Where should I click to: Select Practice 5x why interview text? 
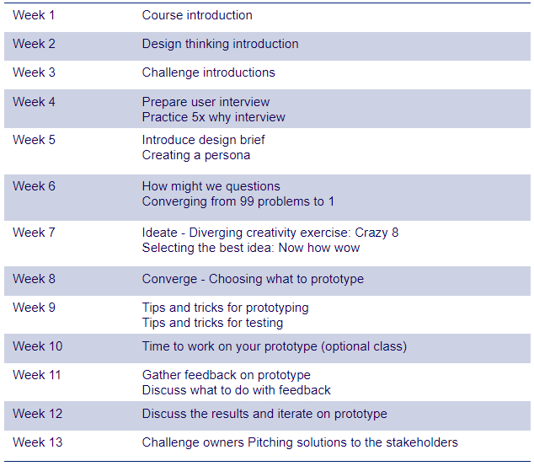[x=213, y=117]
